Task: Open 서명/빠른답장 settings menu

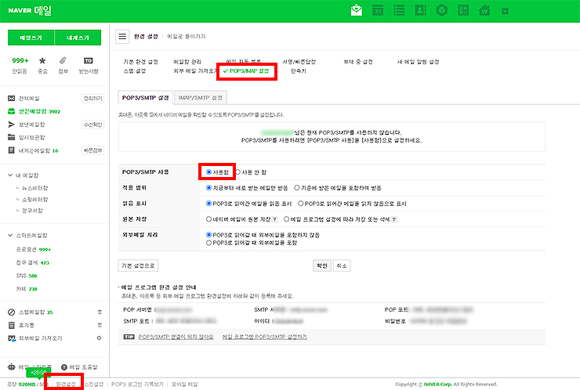Action: coord(299,62)
